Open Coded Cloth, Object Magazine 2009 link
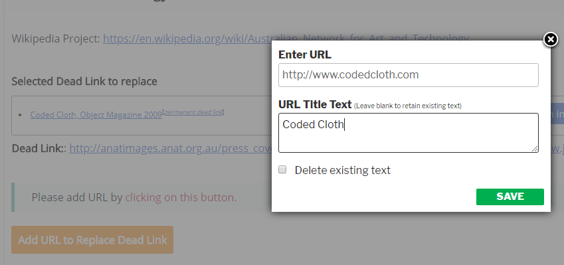Screen dimensions: 564x265 tap(96, 115)
